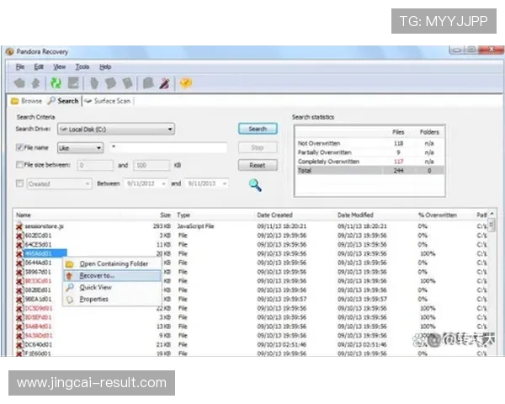The height and width of the screenshot is (404, 505).
Task: Click the Stop button
Action: 258,147
